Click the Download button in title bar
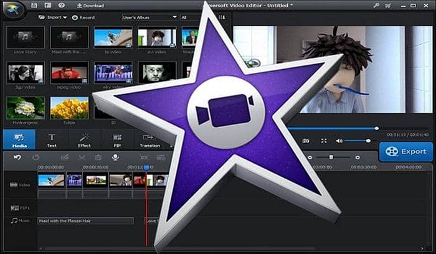436x254 pixels. (90, 6)
